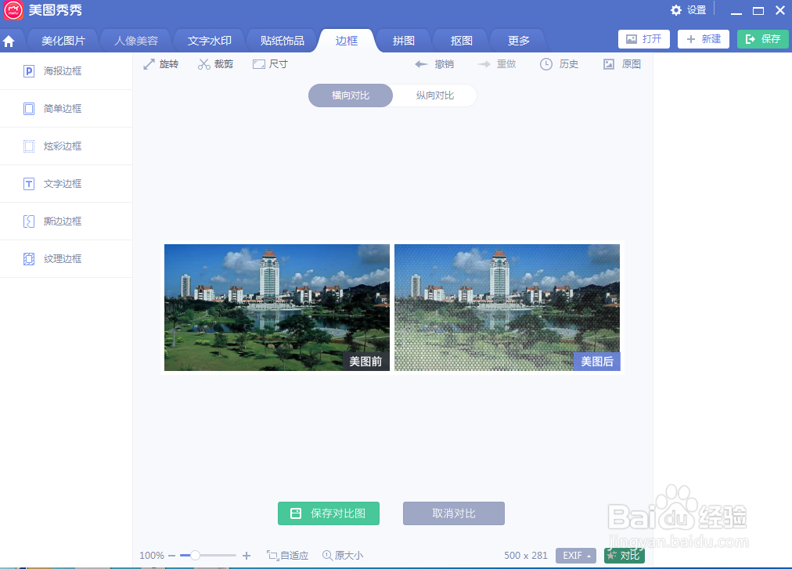Click 取消对比 button
792x569 pixels.
pos(454,513)
